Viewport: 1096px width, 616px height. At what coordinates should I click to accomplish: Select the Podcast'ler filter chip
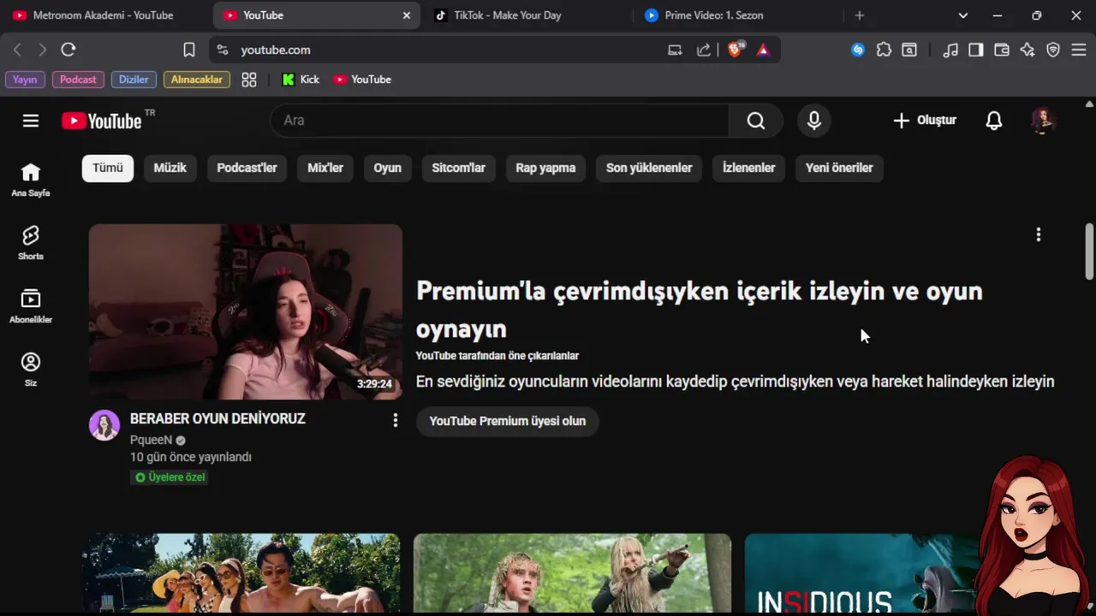tap(247, 168)
